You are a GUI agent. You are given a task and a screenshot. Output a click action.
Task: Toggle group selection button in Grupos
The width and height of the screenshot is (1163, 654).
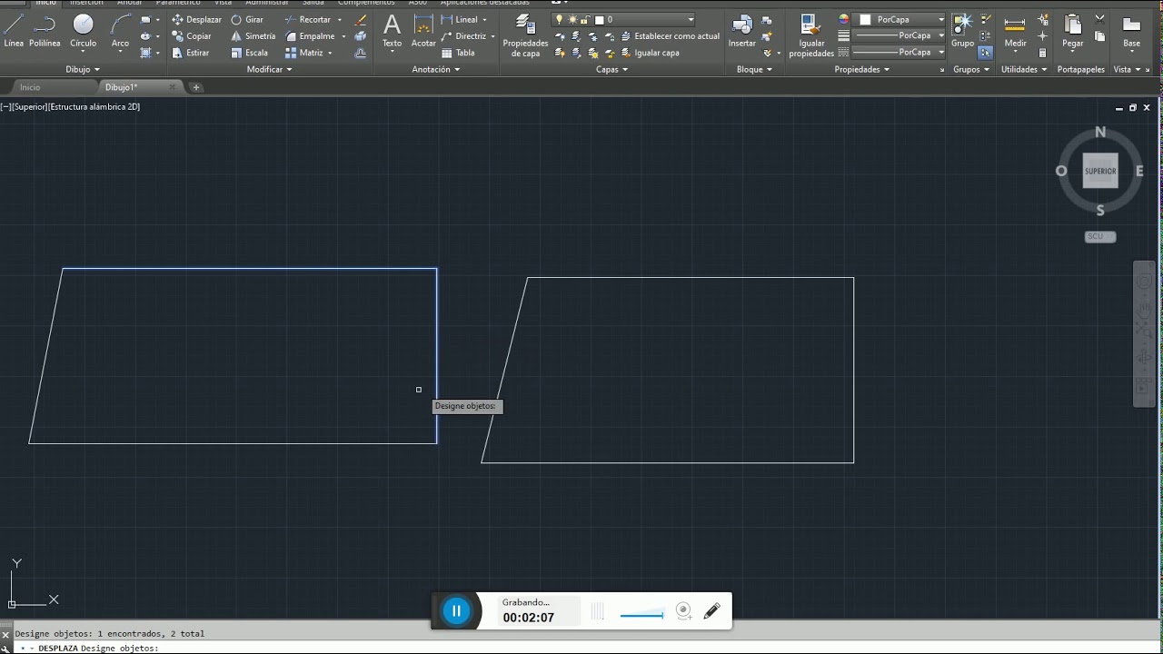coord(986,53)
